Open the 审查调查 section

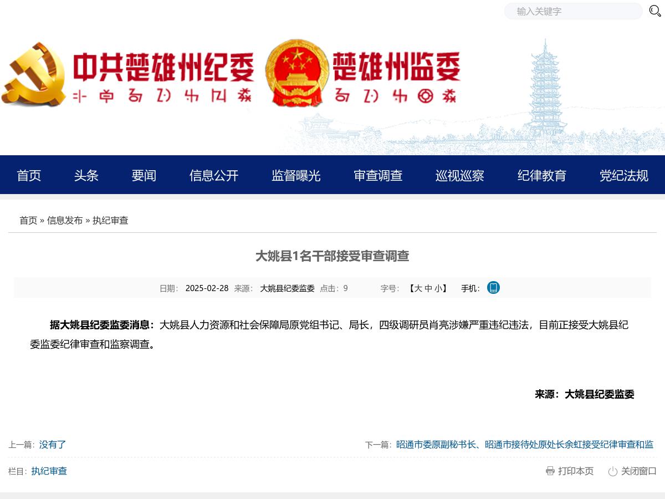[x=378, y=176]
